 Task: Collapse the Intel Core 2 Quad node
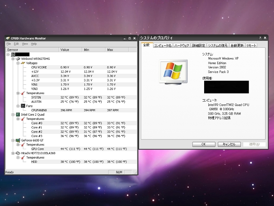point(13,115)
